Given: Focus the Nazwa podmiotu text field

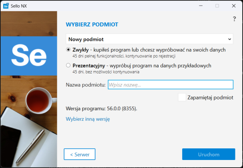Looking at the screenshot, I should click(x=171, y=85).
